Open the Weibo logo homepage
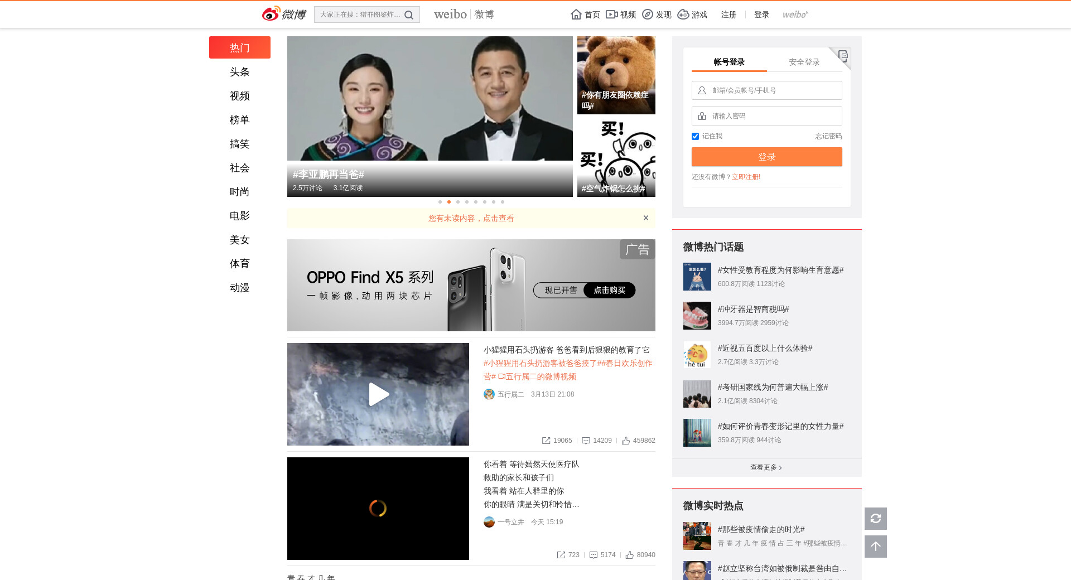1071x580 pixels. 284,14
